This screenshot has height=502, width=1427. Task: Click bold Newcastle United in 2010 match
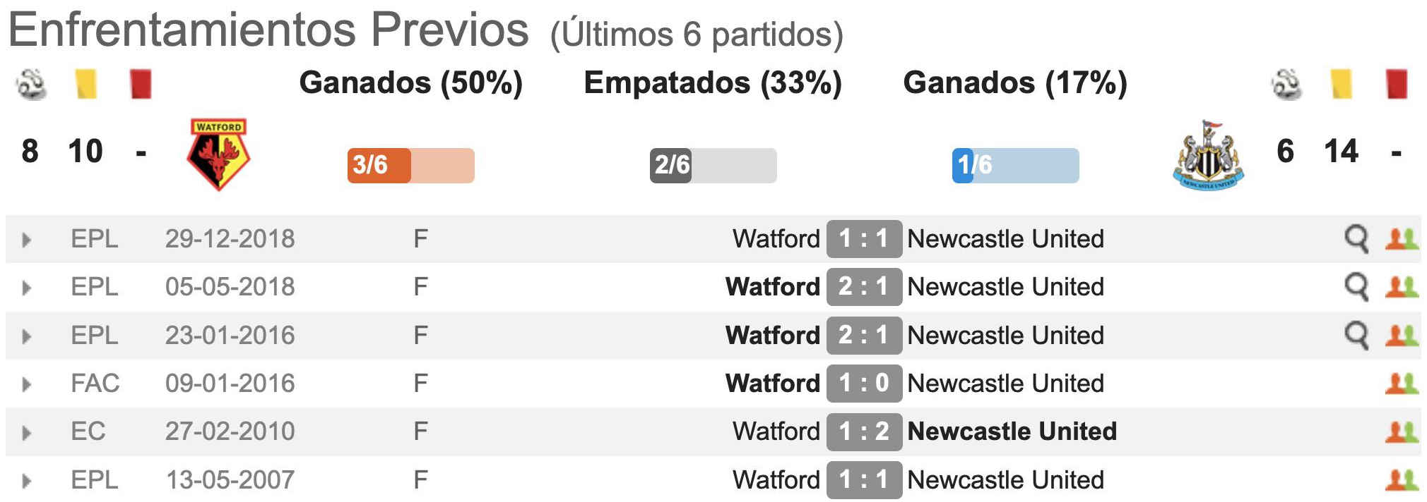(1012, 431)
